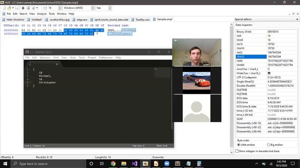300x168 pixels.
Task: Click the Lightning McQueen video thumbnail
Action: pos(196,80)
